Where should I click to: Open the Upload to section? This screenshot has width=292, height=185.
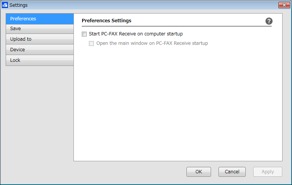pos(40,39)
